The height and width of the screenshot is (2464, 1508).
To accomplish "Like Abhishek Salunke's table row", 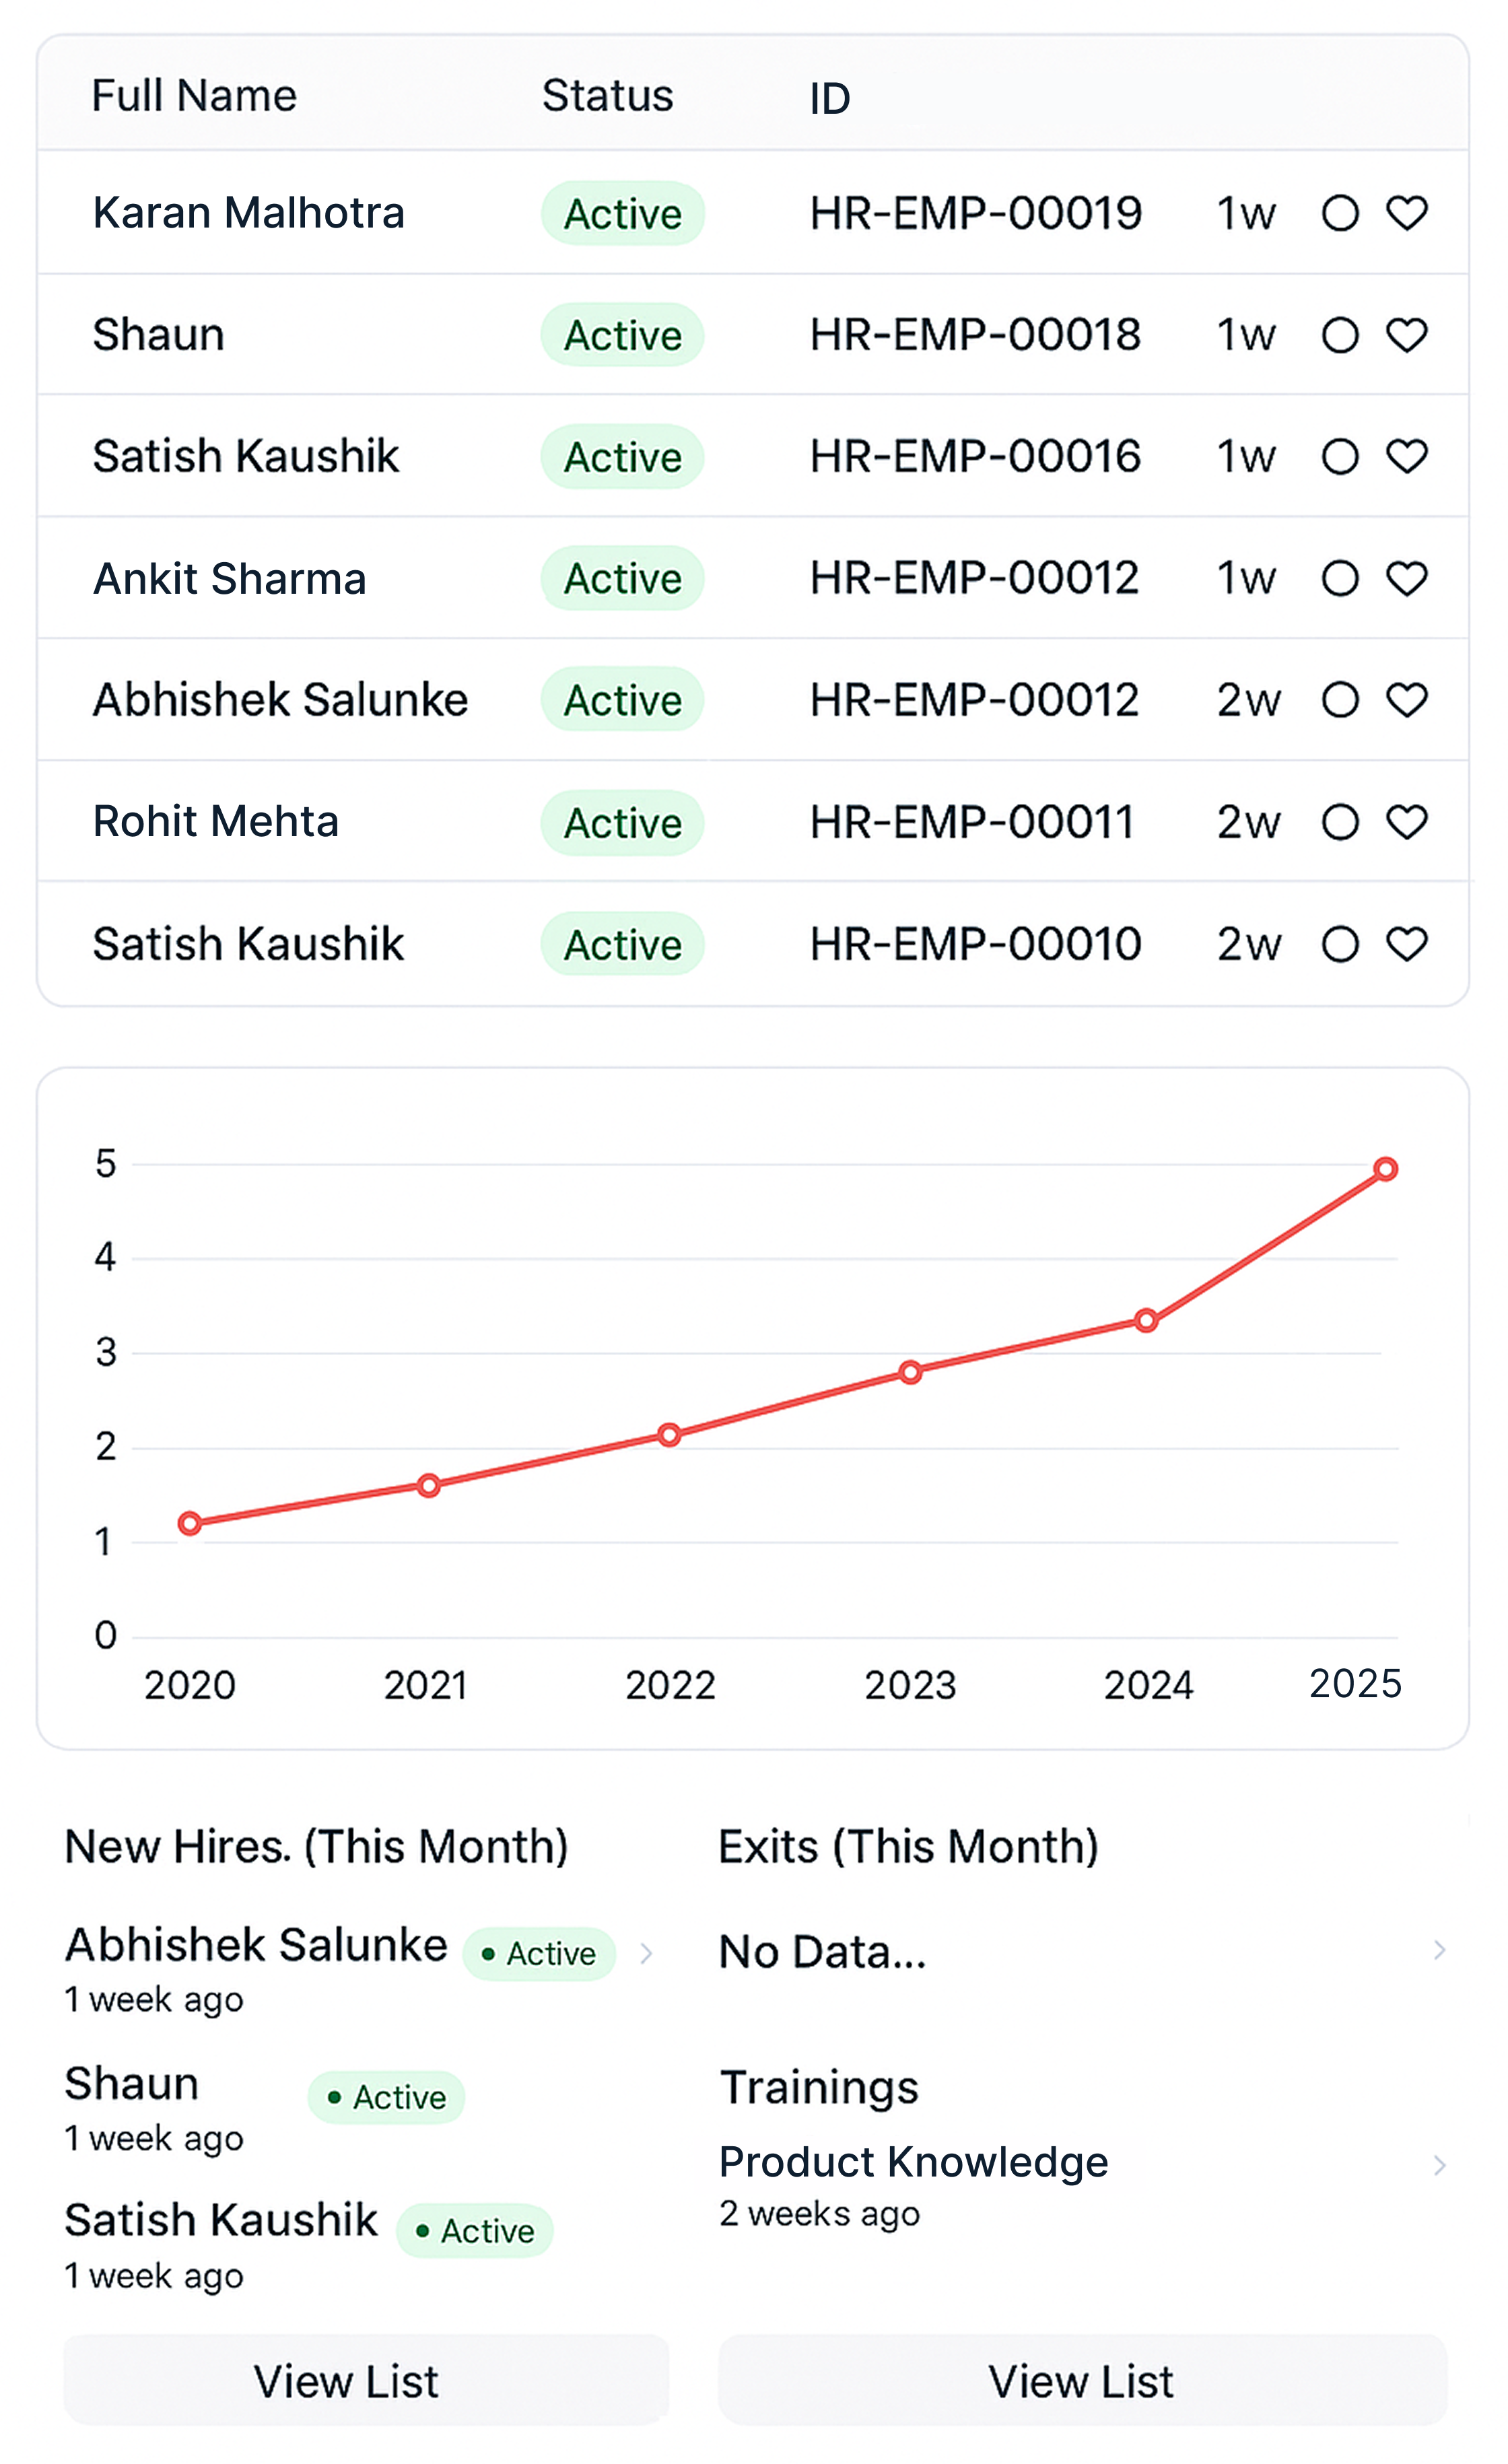I will pyautogui.click(x=1406, y=700).
